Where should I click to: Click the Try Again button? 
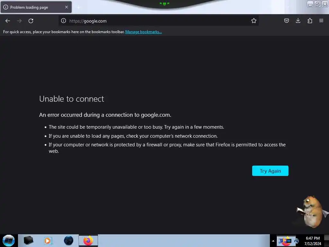[270, 171]
